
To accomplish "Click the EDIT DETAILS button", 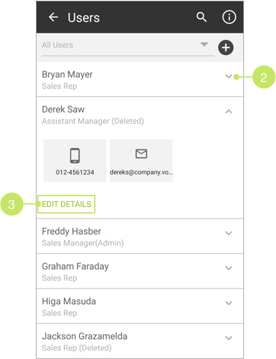I will click(x=67, y=205).
